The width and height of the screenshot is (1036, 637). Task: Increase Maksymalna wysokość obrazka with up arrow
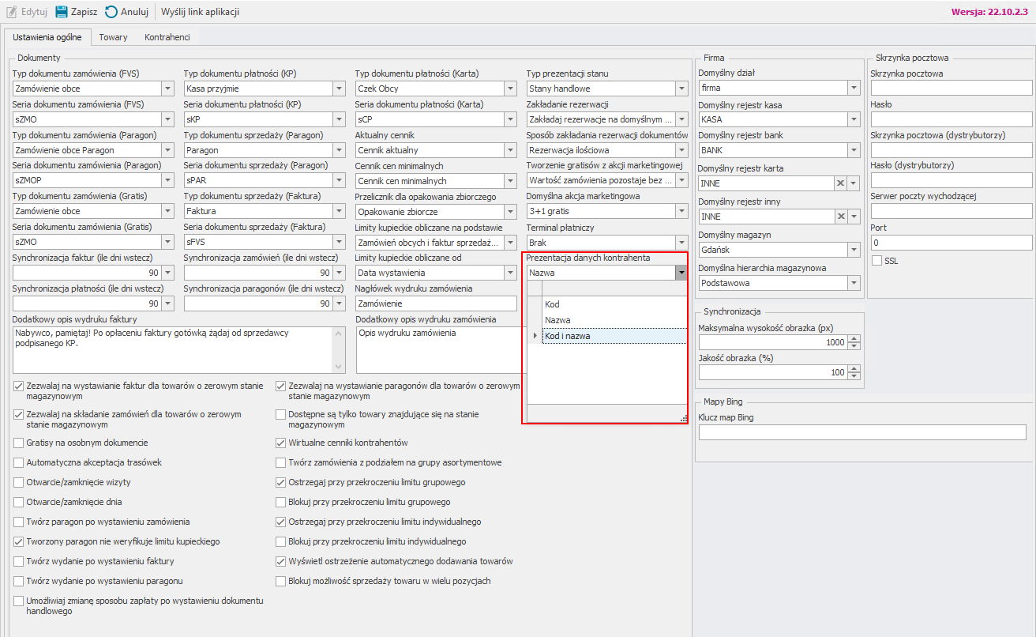click(853, 339)
